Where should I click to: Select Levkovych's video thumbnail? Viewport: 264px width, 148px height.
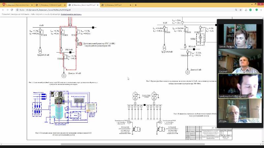point(240,86)
